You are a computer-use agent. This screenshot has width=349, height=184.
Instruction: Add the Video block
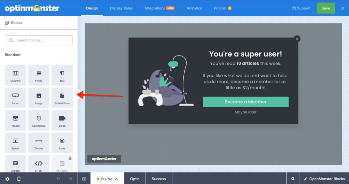[62, 120]
